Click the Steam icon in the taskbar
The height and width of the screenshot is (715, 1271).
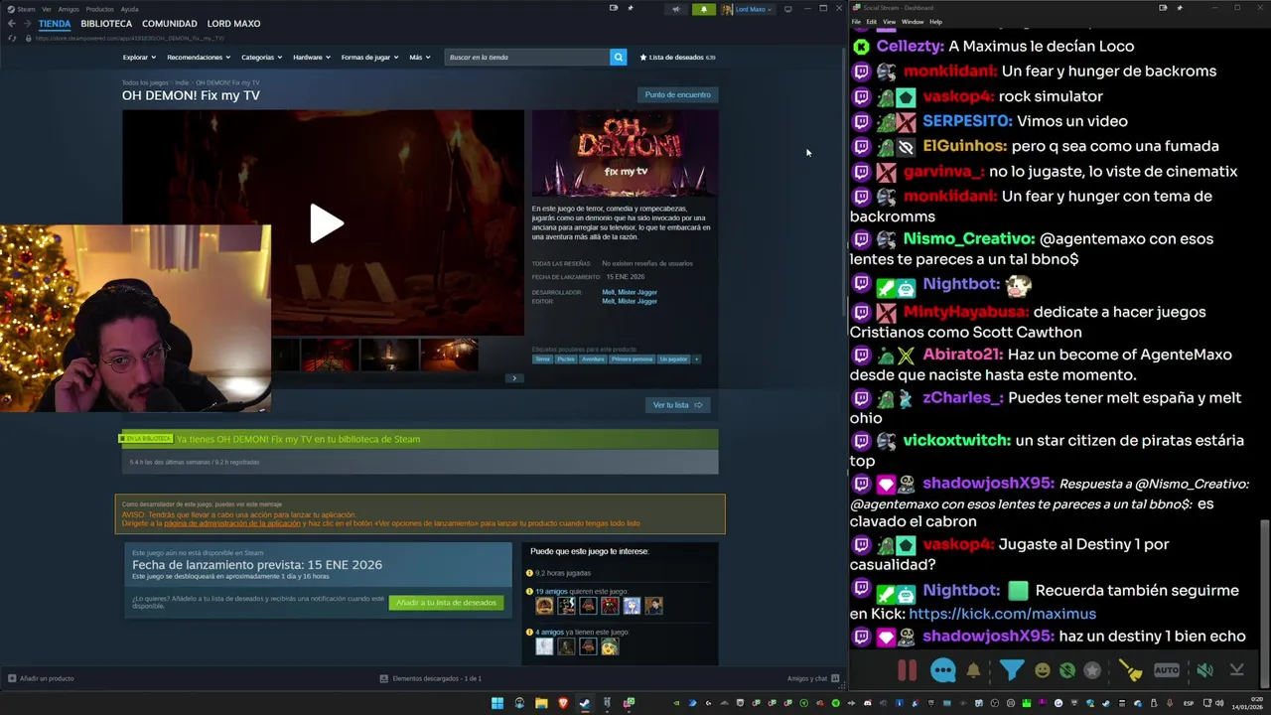point(585,703)
